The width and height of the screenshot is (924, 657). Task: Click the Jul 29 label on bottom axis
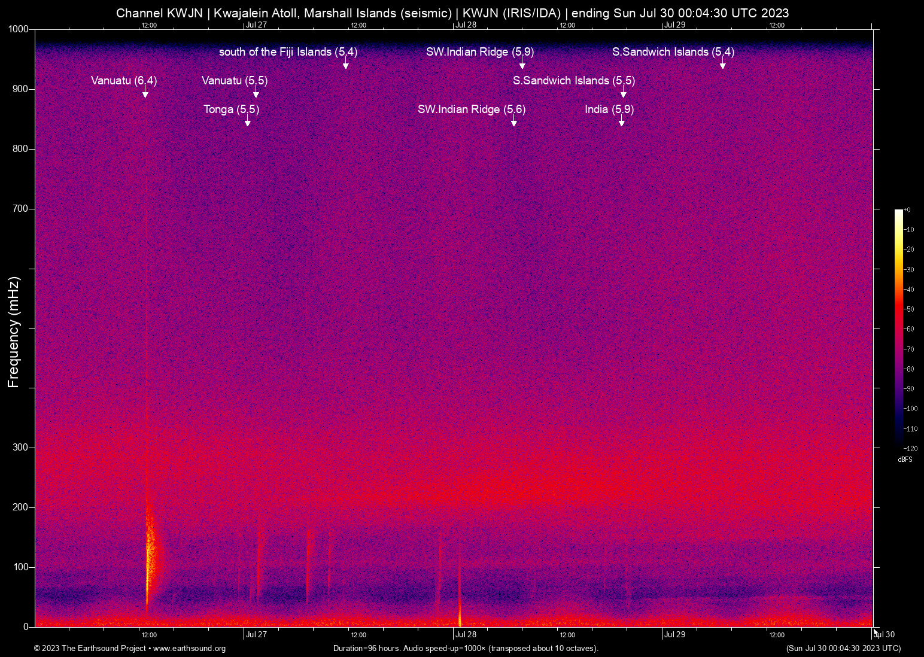point(674,634)
